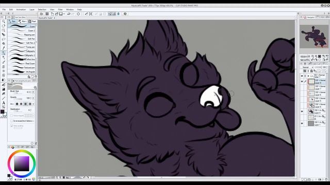The width and height of the screenshot is (330, 185).
Task: Toggle the Vector magnet checkbox
Action: [11, 116]
